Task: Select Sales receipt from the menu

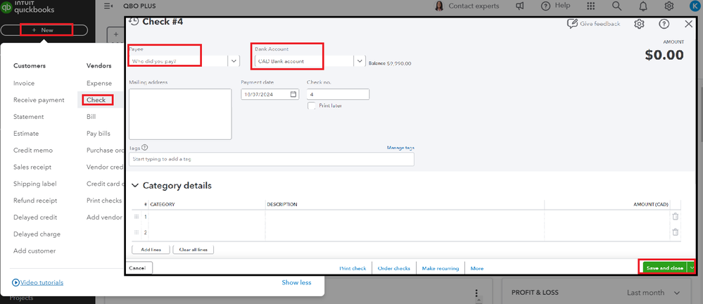Action: [x=32, y=167]
